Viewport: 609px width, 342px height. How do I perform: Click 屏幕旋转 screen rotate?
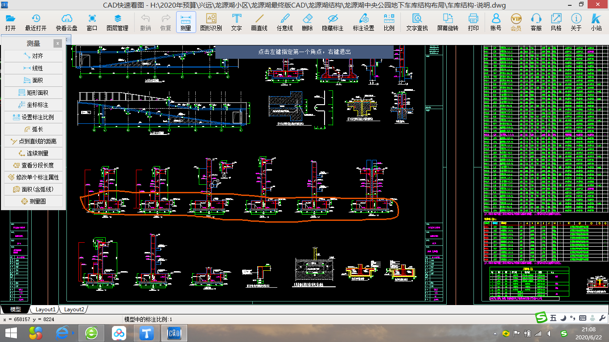click(448, 22)
